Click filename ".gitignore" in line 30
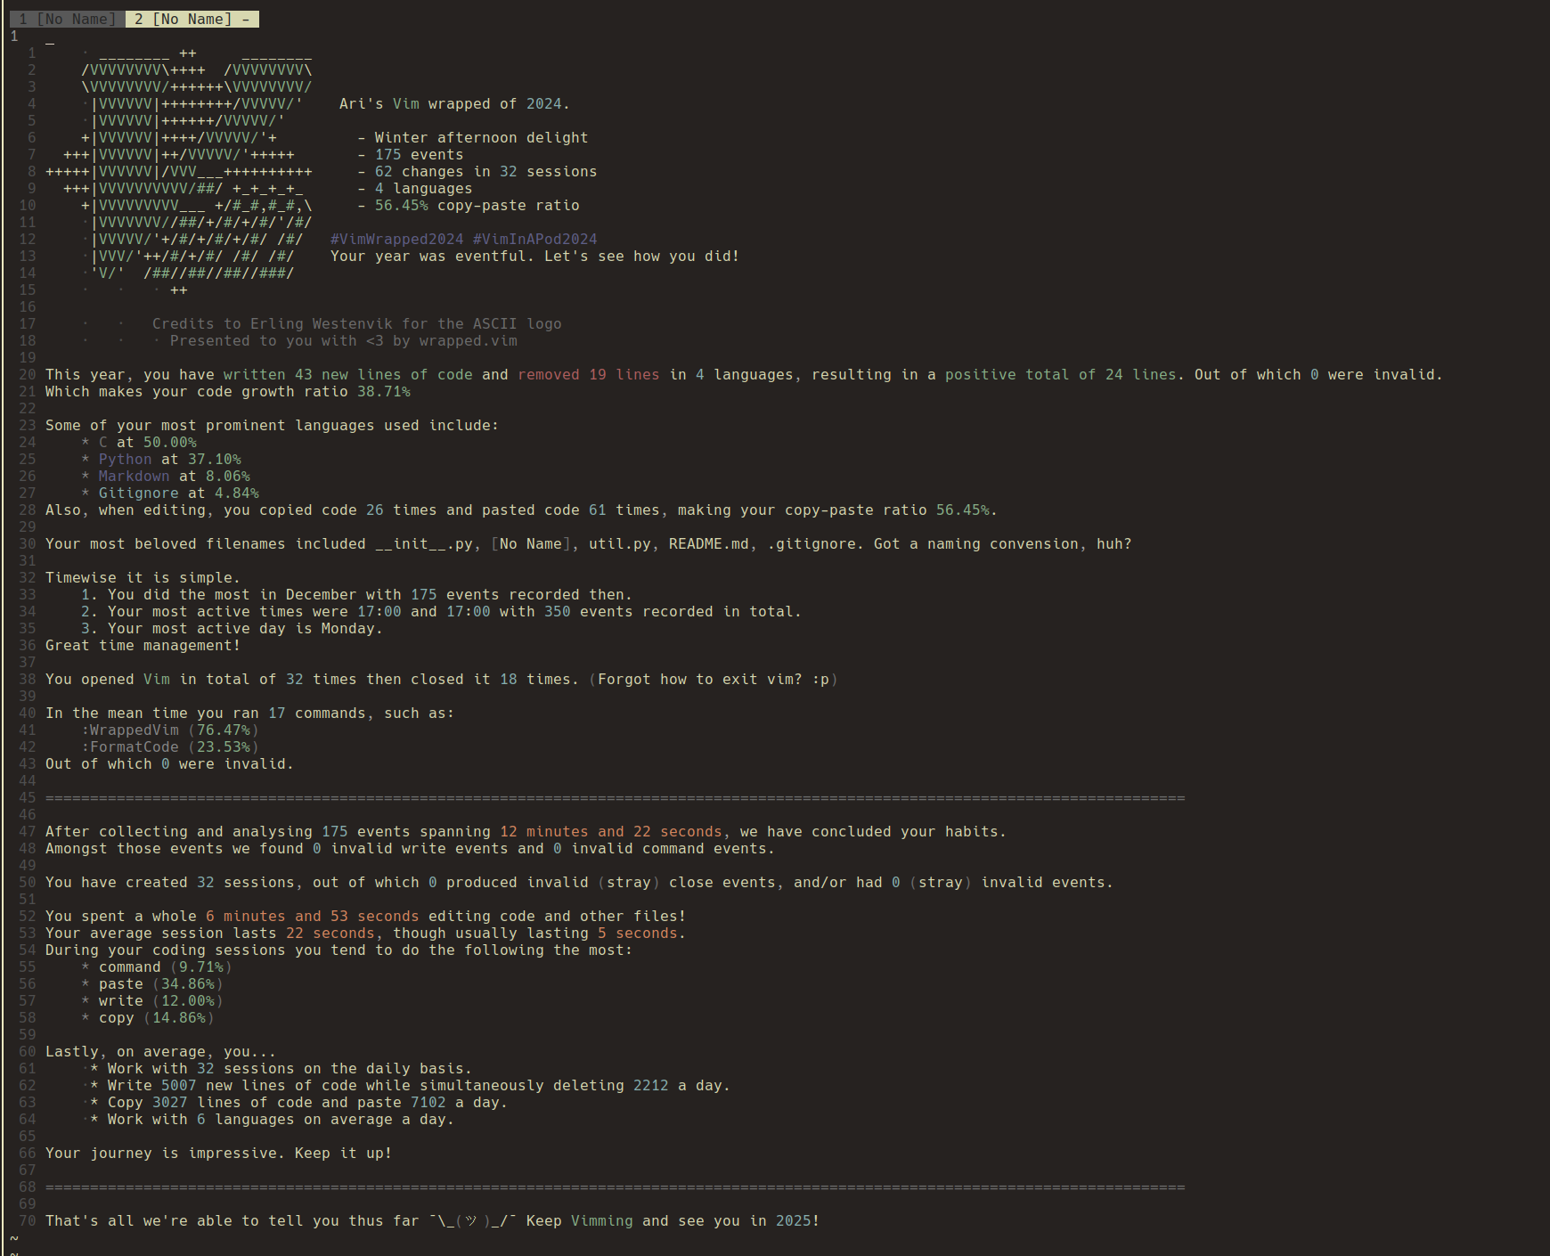 (x=811, y=543)
